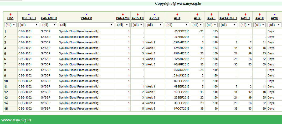The image size is (282, 124).
Task: Select the 07OCT2015 date cell
Action: point(182,109)
